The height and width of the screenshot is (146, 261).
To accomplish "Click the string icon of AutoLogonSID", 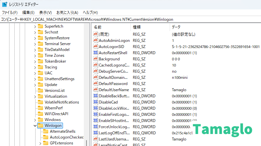I will point(95,46).
